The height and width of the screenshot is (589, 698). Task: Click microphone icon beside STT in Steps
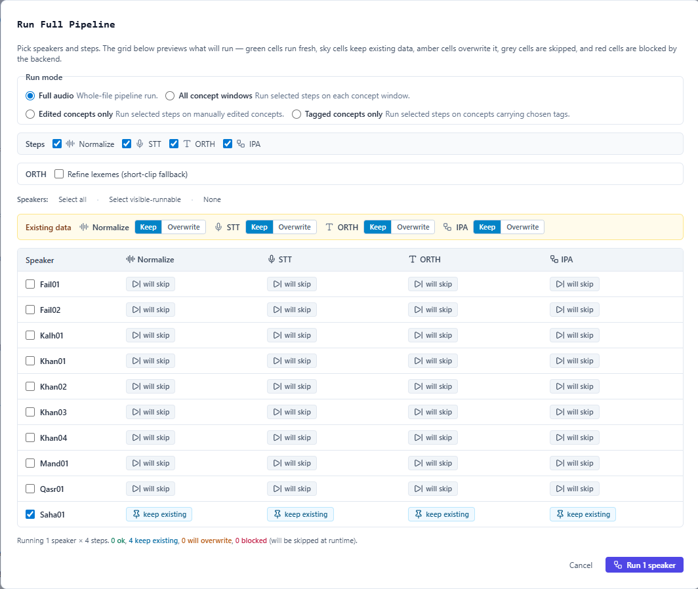(140, 144)
